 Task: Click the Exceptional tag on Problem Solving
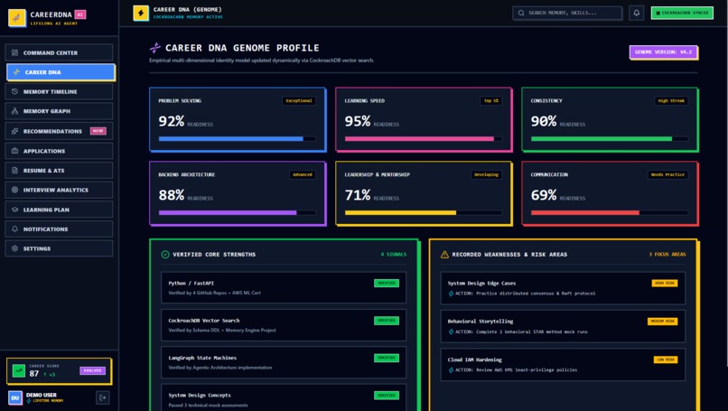[299, 101]
